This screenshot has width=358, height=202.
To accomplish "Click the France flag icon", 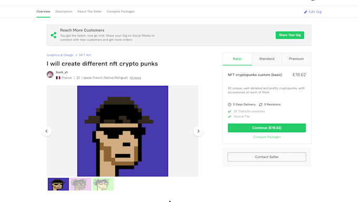I will pyautogui.click(x=58, y=78).
